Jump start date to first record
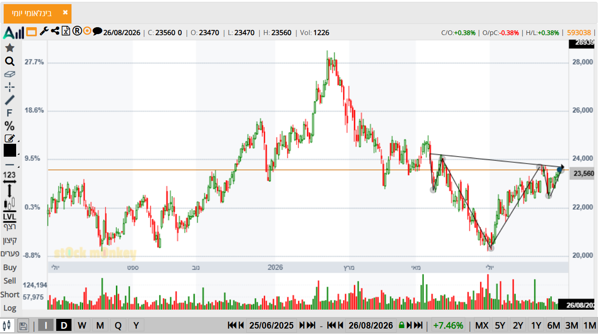Viewport: 598px width, 335px height. (x=233, y=325)
